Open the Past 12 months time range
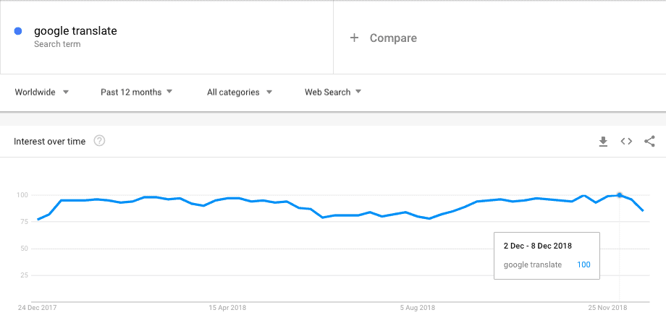 [x=136, y=92]
